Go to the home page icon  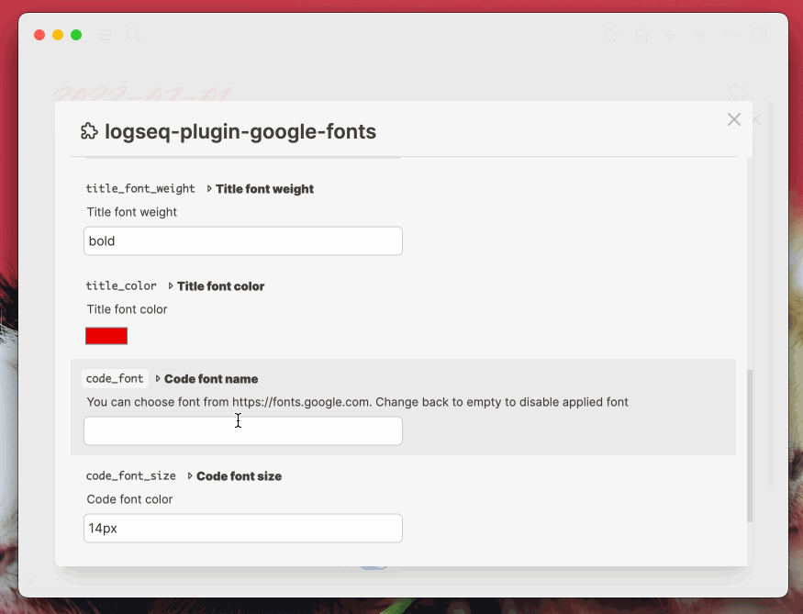click(641, 35)
